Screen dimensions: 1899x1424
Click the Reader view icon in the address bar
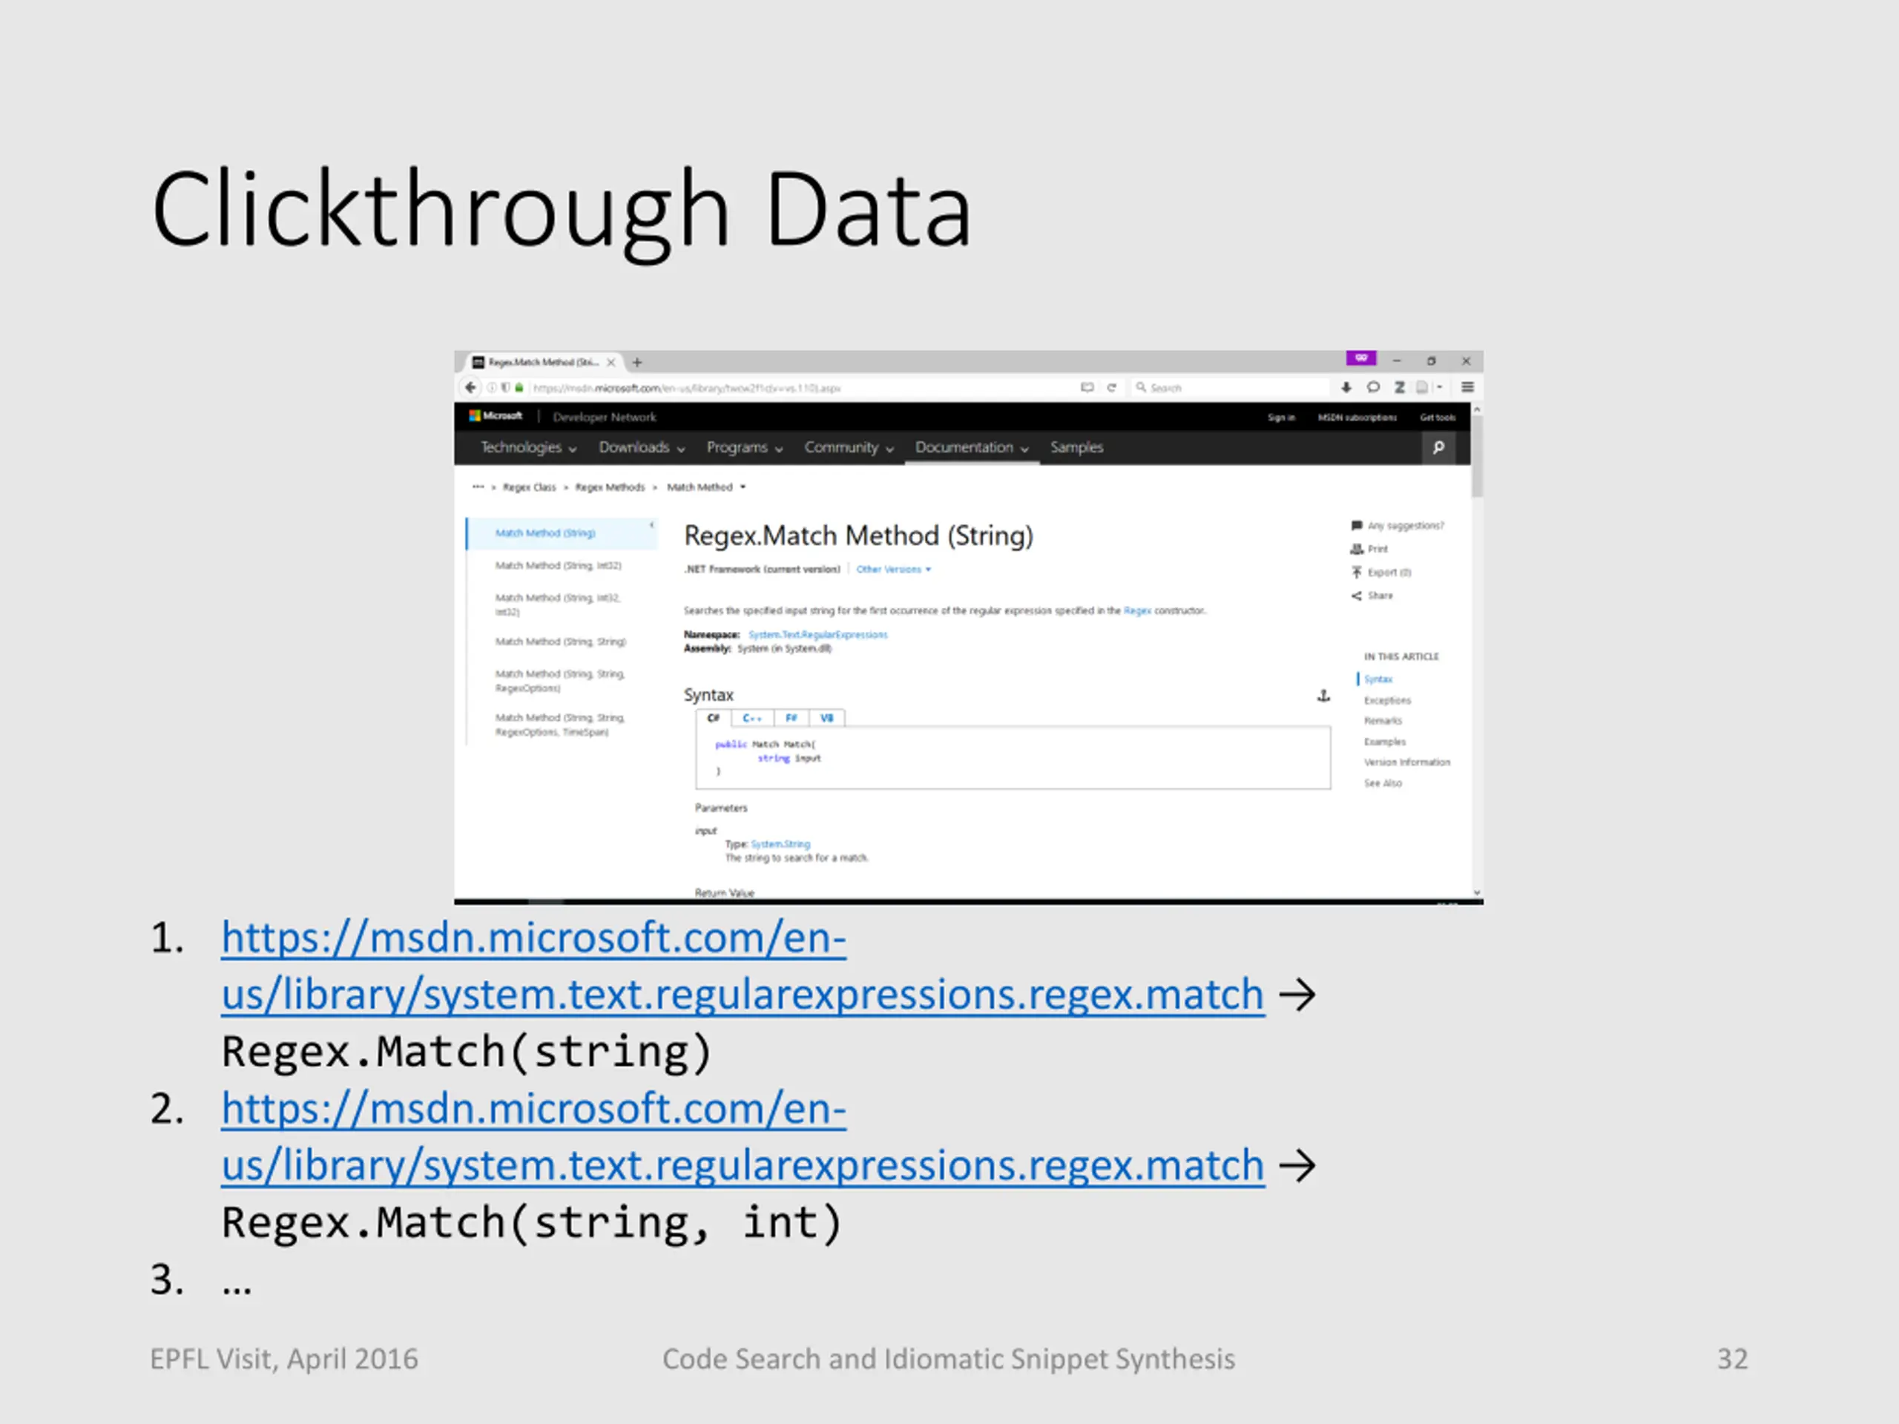pos(1087,387)
